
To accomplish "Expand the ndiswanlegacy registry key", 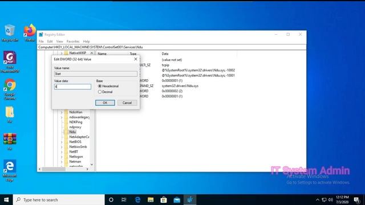I will [62, 117].
